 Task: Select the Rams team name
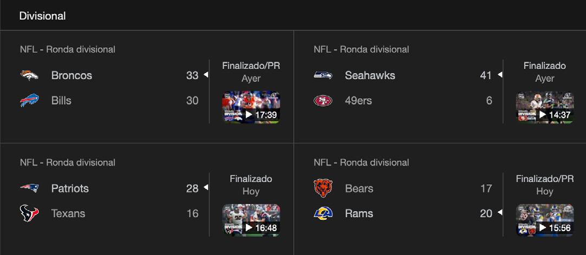(x=359, y=214)
